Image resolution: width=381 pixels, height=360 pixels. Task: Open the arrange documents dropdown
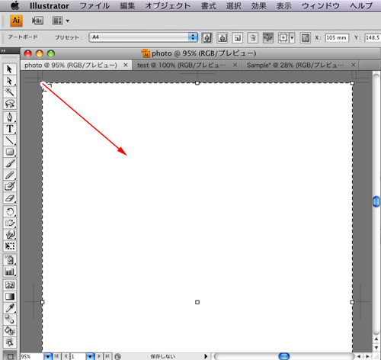point(61,21)
